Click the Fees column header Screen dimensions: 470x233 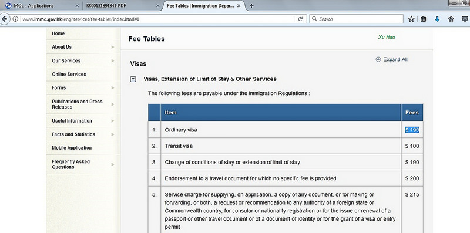click(412, 113)
